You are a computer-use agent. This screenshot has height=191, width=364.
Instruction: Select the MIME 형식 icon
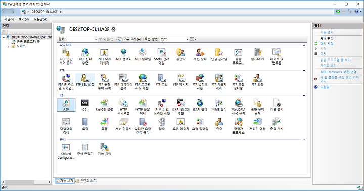[x=219, y=105]
